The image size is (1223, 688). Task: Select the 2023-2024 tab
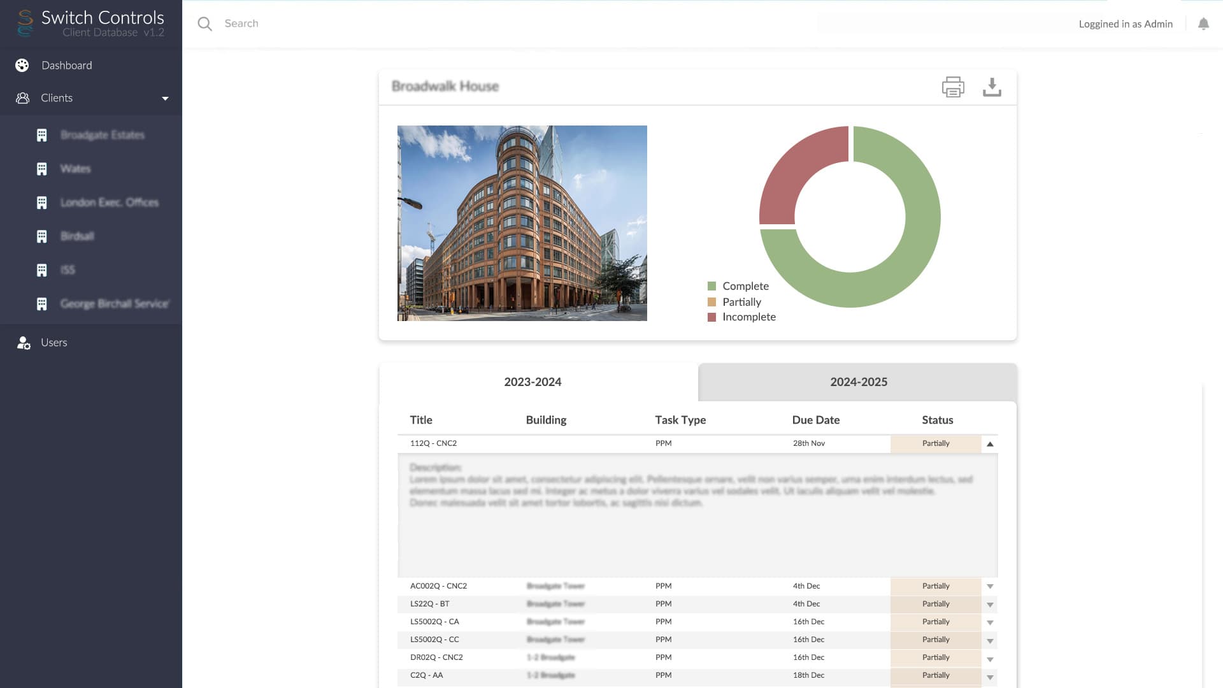coord(533,382)
